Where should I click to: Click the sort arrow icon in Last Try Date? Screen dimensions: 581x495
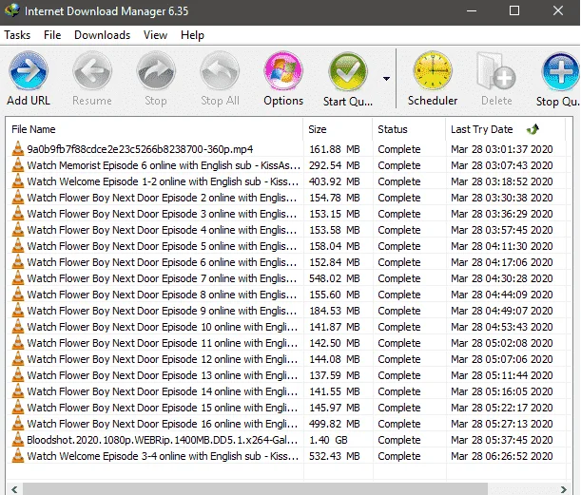pyautogui.click(x=533, y=129)
